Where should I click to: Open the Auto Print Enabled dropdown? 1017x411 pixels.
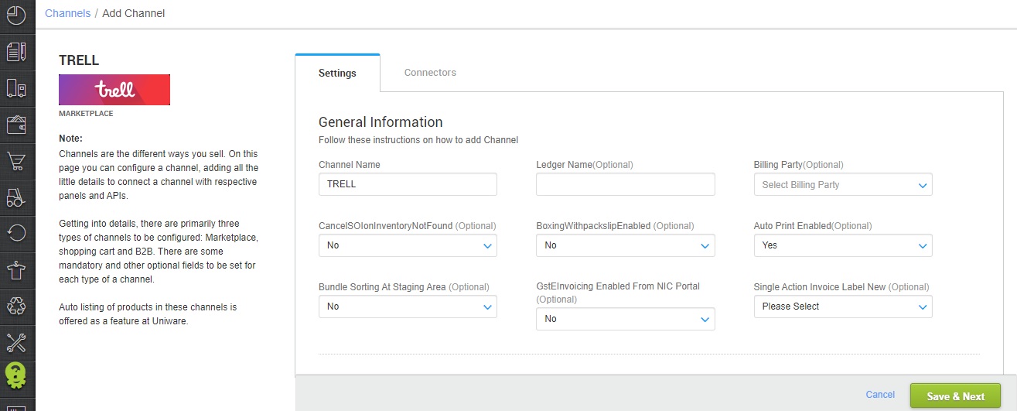pos(843,245)
